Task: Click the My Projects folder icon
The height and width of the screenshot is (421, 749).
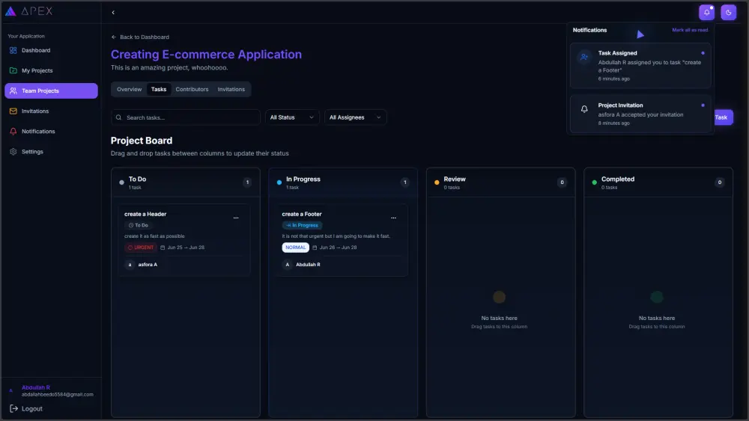Action: [13, 70]
